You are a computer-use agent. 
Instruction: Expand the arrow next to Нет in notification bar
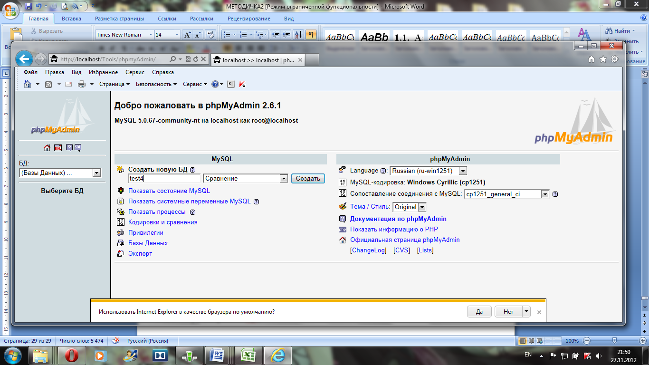(526, 312)
